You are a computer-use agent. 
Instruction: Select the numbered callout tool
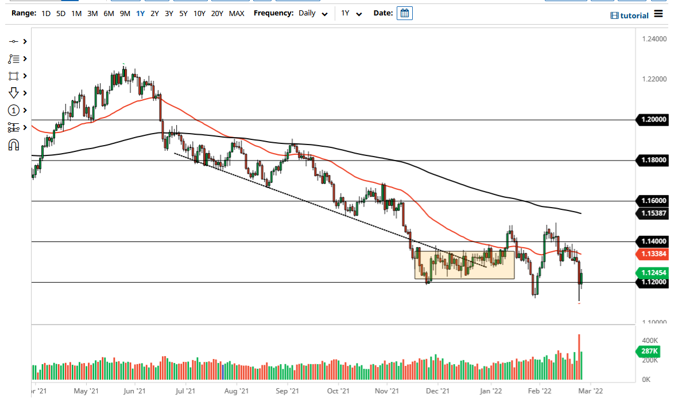pos(14,110)
